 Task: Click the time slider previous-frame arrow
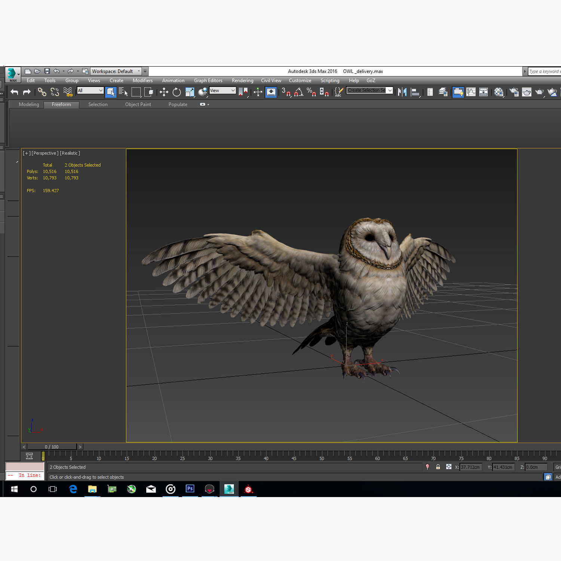coord(24,447)
